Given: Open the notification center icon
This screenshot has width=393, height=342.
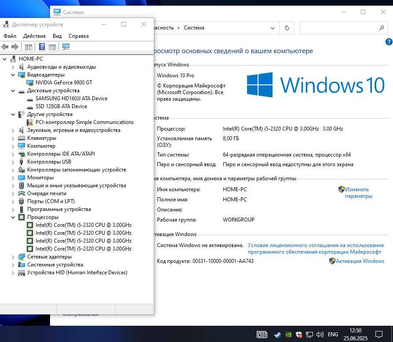Looking at the screenshot, I should point(379,335).
